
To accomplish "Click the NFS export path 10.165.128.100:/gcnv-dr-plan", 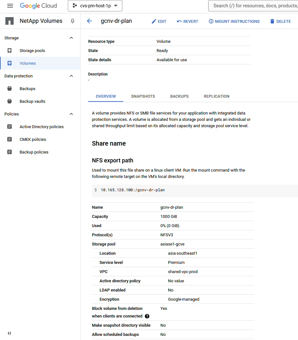I will pyautogui.click(x=133, y=190).
